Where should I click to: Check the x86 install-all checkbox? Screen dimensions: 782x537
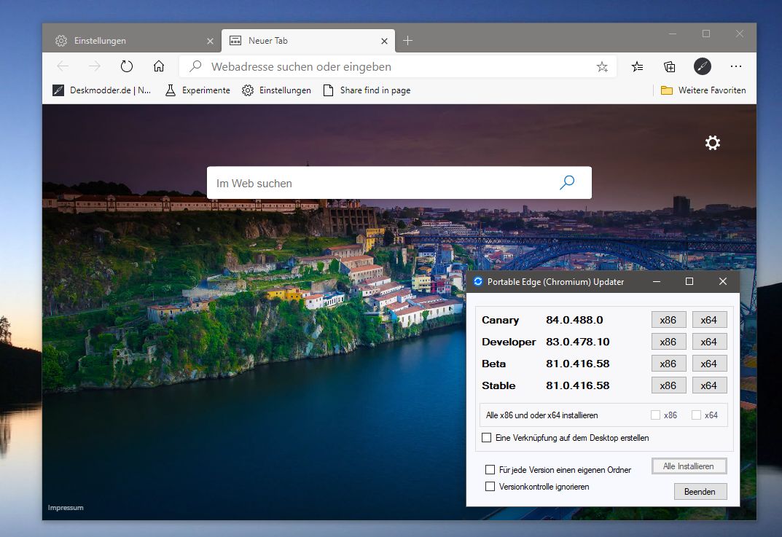[x=655, y=415]
